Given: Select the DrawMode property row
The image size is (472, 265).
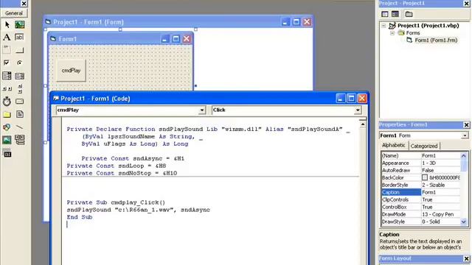Looking at the screenshot, I should tap(420, 214).
